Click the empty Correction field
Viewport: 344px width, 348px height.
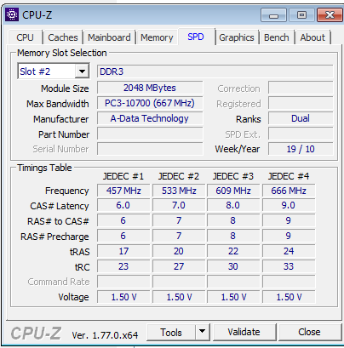[301, 88]
